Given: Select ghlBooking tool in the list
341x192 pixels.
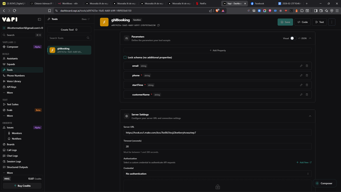Looking at the screenshot, I should click(x=69, y=50).
